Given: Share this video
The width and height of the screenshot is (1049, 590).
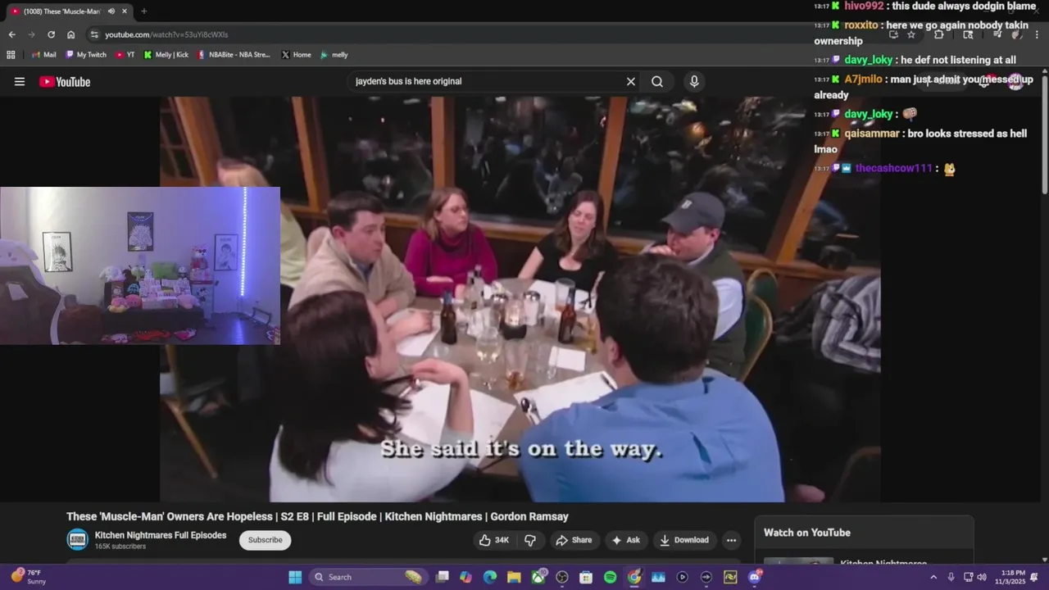Looking at the screenshot, I should coord(574,540).
